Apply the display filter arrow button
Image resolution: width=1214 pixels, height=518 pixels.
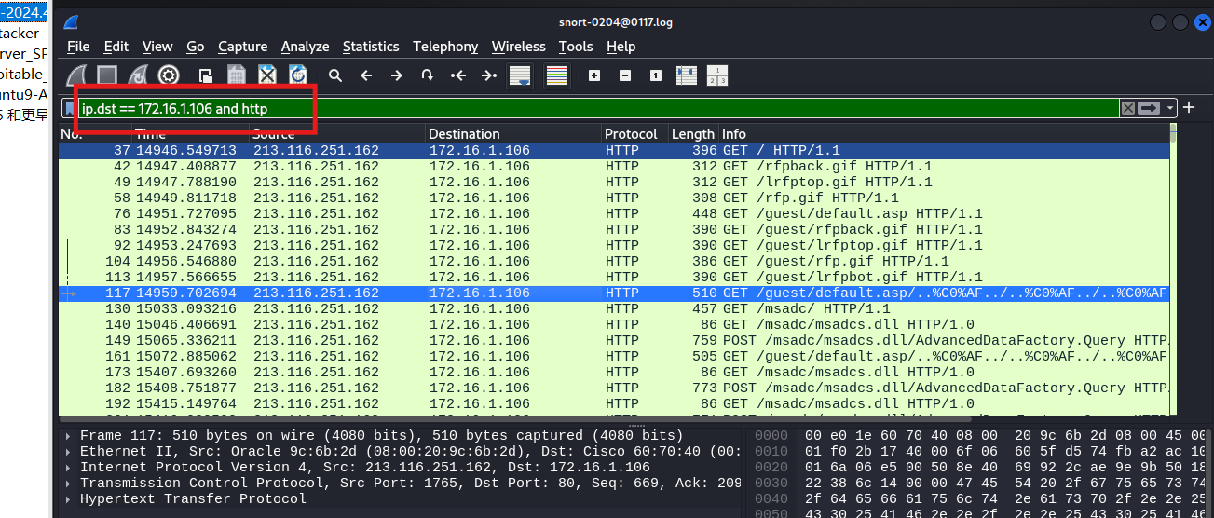(1149, 108)
